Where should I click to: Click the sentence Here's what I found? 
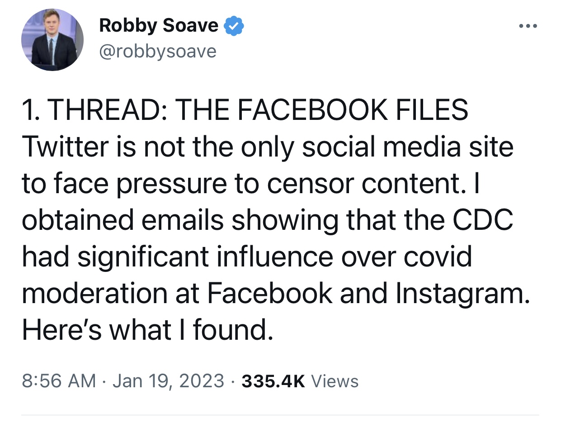point(147,330)
